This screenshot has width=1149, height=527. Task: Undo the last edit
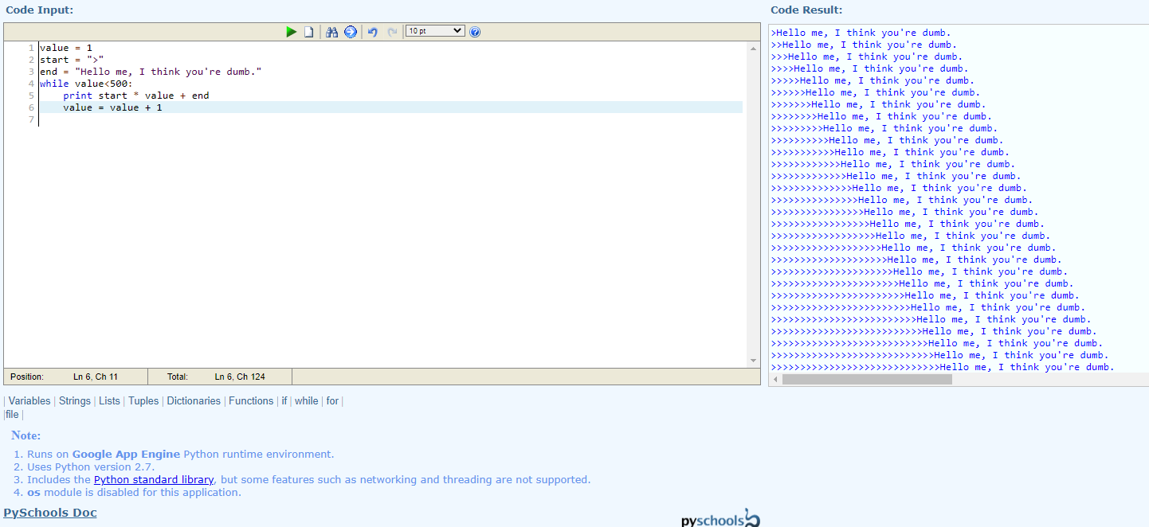tap(372, 32)
